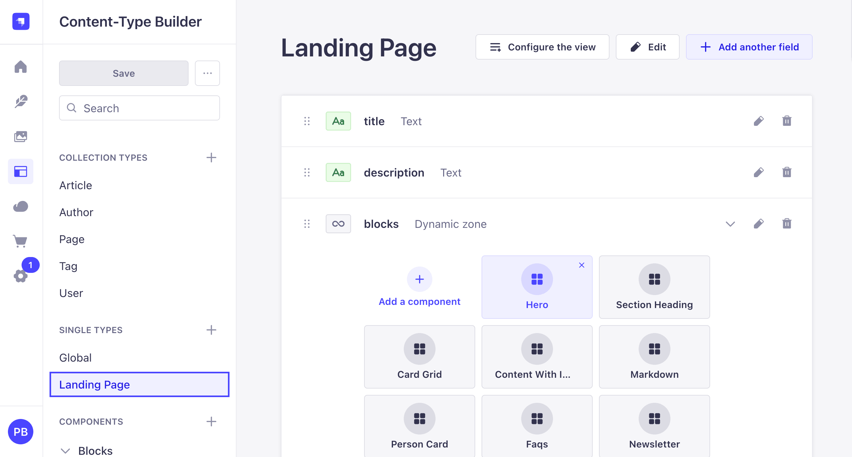
Task: Edit the title field pencil
Action: [x=758, y=121]
